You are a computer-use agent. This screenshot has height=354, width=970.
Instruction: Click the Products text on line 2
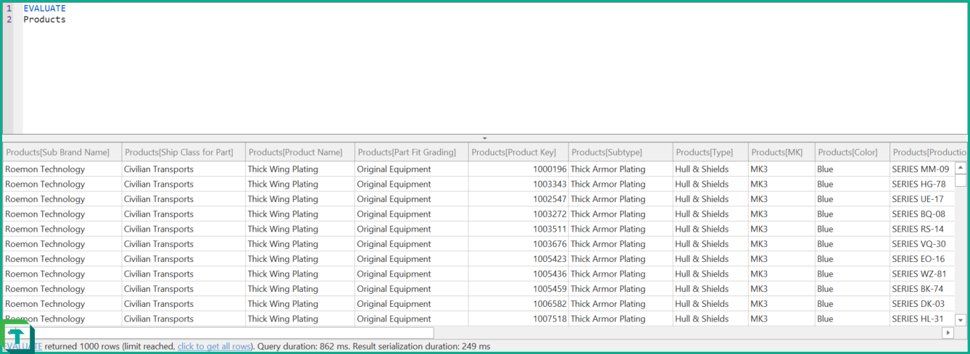point(44,20)
